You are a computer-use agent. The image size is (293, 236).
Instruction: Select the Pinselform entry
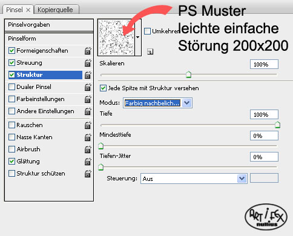[x=49, y=39]
